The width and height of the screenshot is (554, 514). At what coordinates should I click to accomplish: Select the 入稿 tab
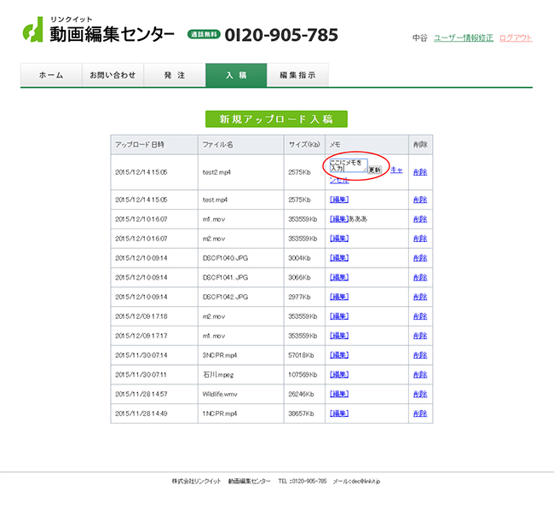pyautogui.click(x=236, y=75)
